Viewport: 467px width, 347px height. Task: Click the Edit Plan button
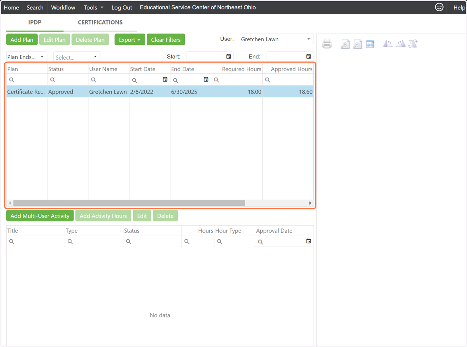54,40
